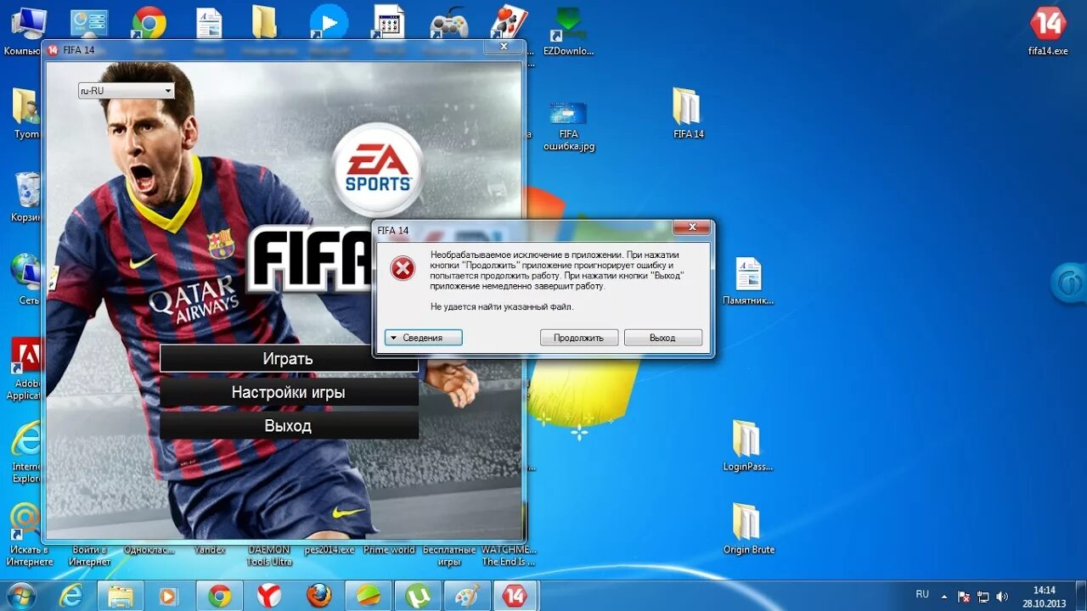Viewport: 1087px width, 611px height.
Task: Select the blue play-button desktop shortcut
Action: pos(329,24)
